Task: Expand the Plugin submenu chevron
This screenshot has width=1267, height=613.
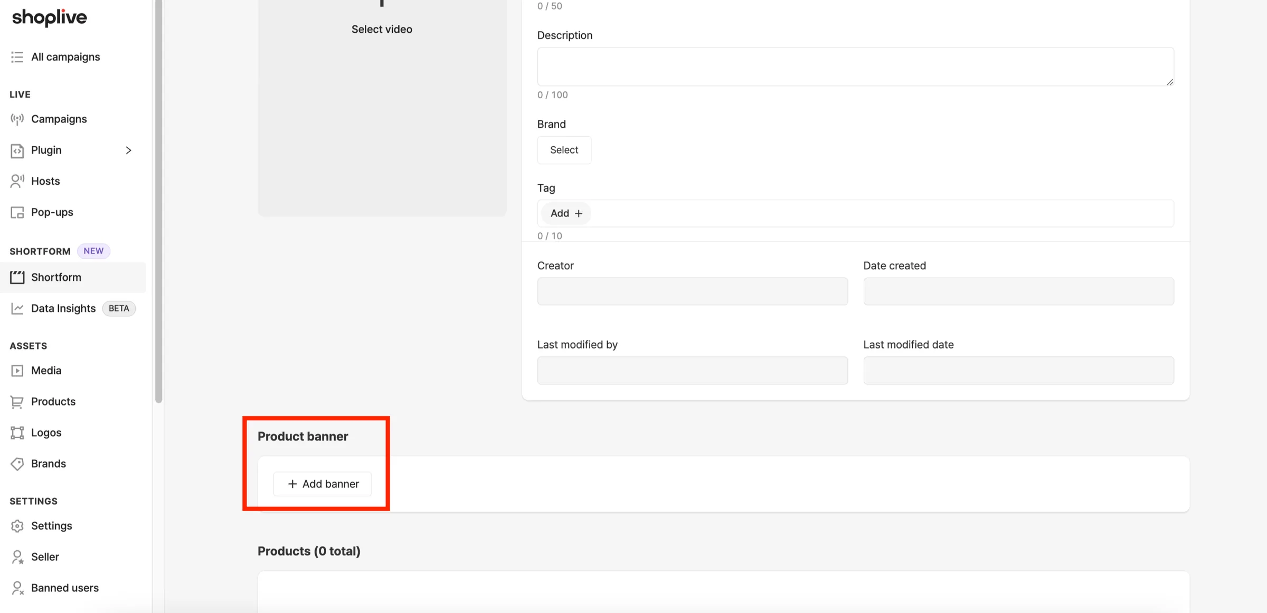Action: [x=128, y=150]
